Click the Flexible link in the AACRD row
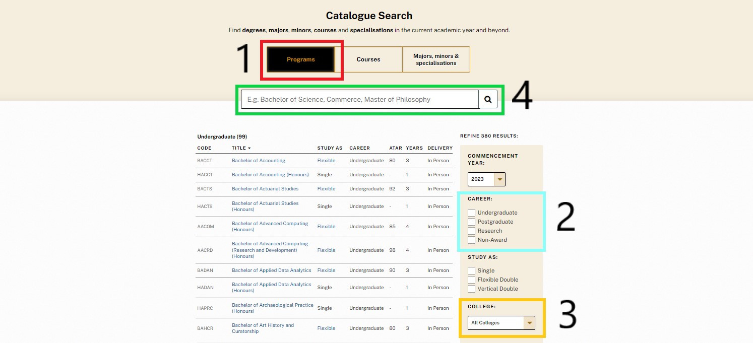The image size is (753, 343). click(326, 250)
